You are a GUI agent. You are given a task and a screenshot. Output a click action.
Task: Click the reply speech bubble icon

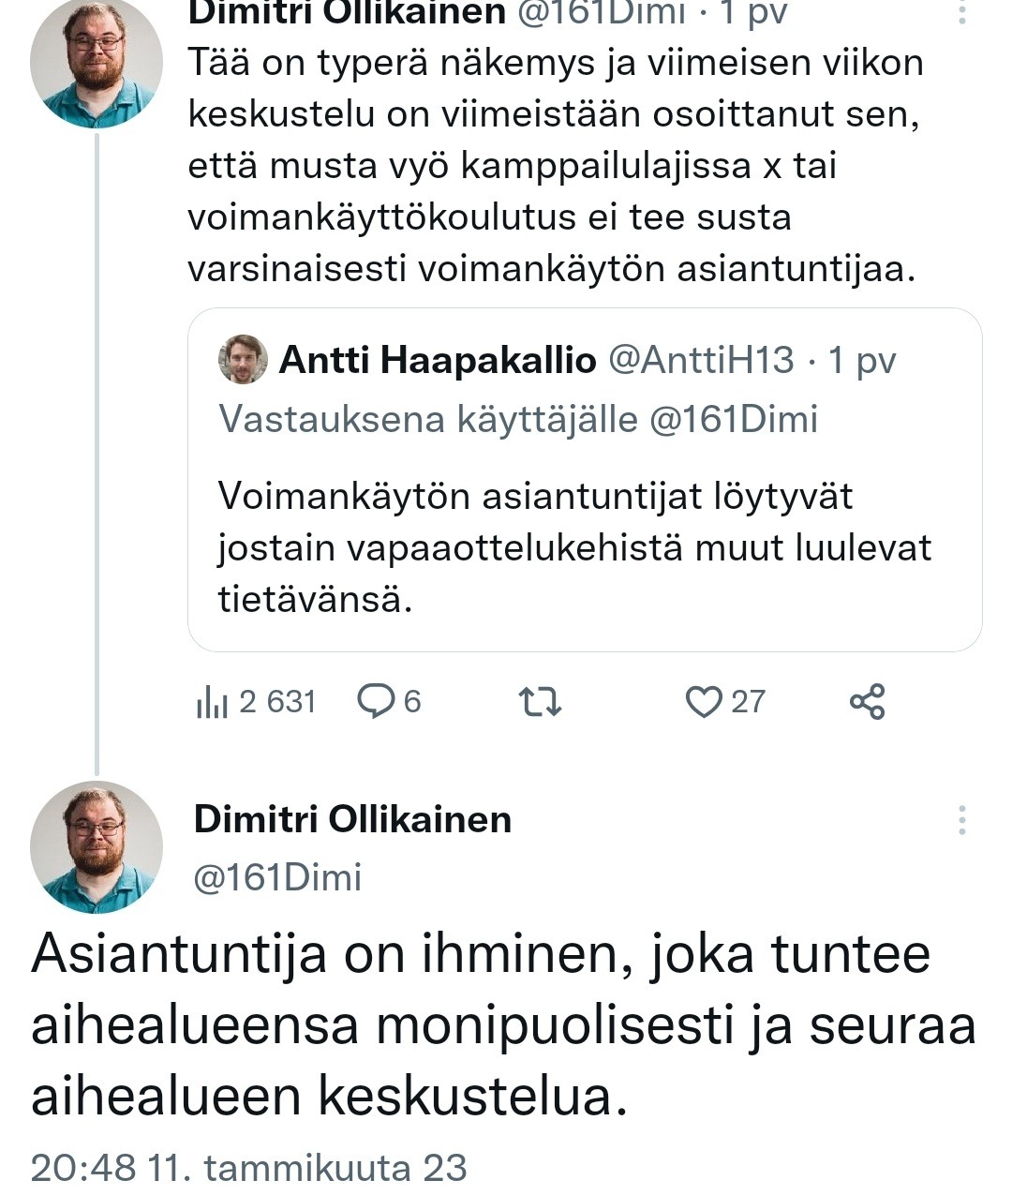[x=377, y=701]
